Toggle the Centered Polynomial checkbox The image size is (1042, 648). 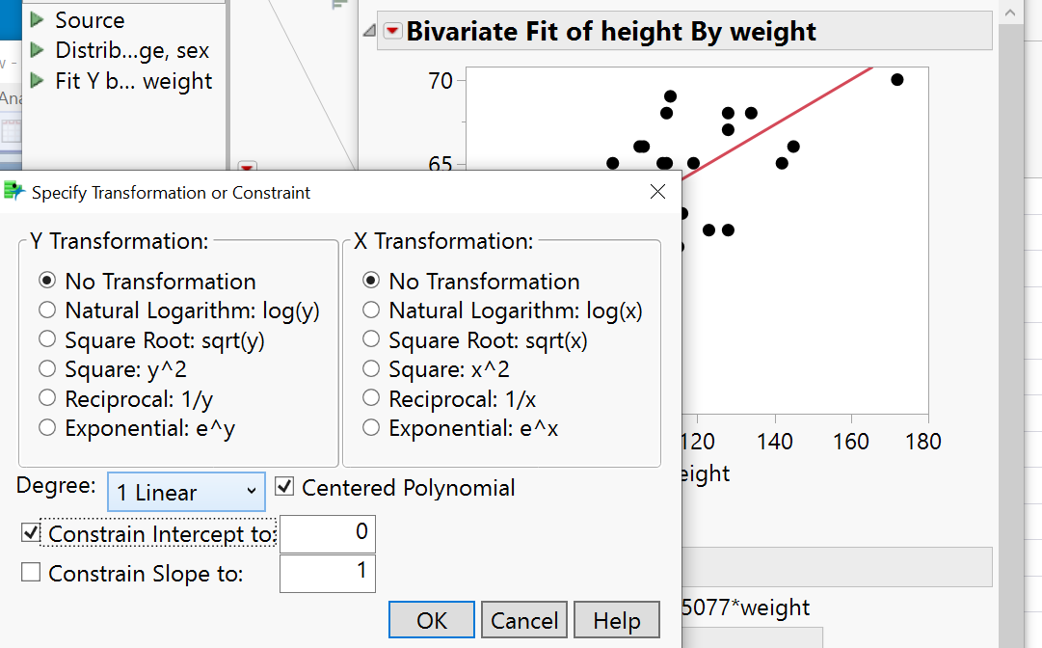click(x=284, y=486)
